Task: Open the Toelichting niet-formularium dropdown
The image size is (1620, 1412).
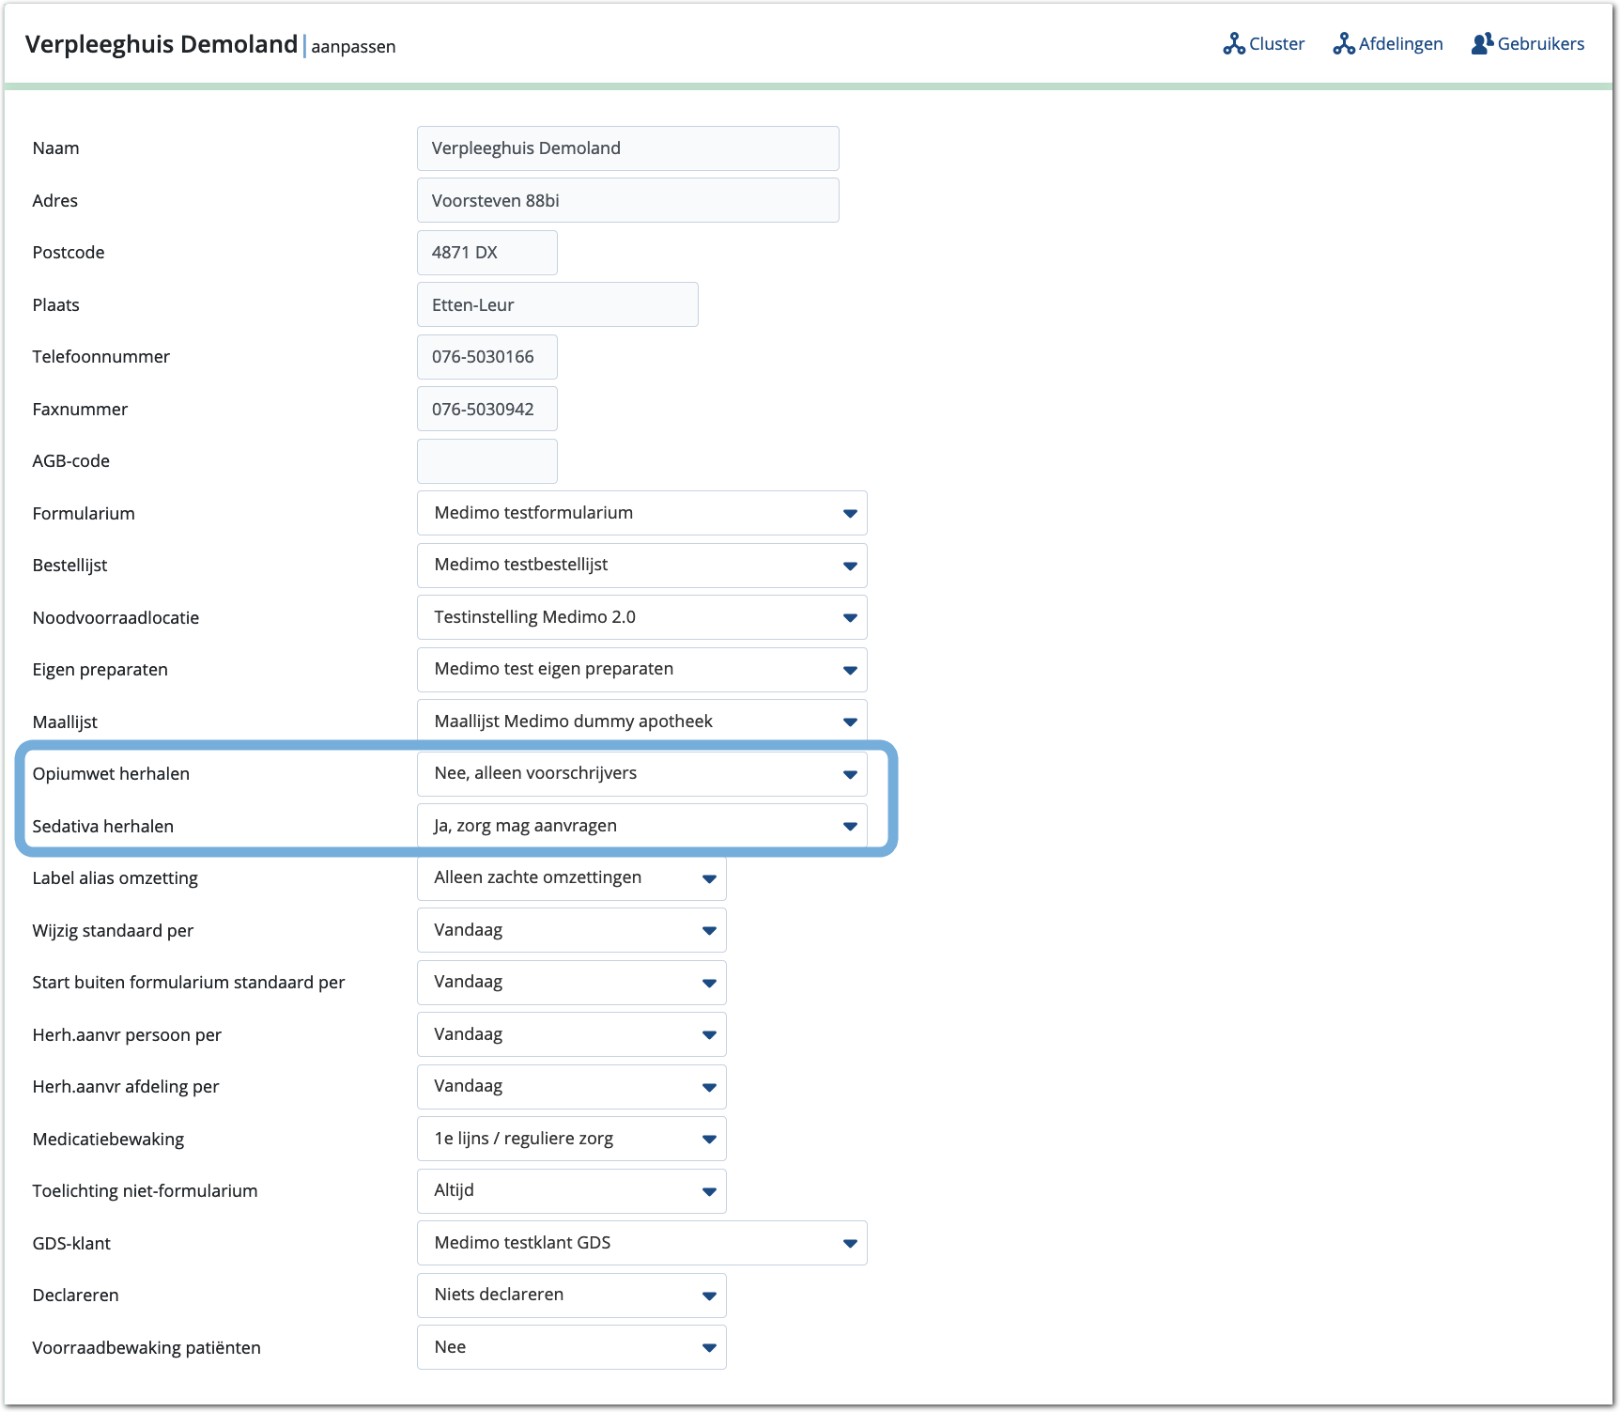Action: 571,1191
